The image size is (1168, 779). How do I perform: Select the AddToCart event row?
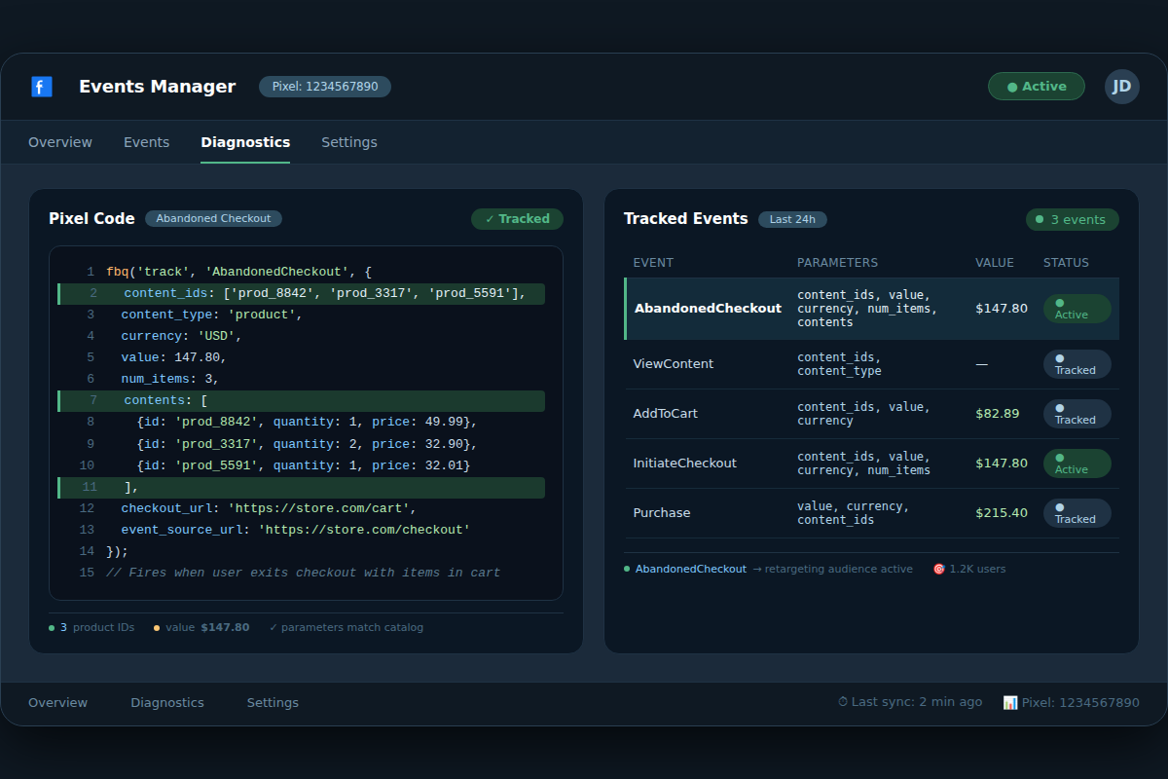[x=872, y=414]
